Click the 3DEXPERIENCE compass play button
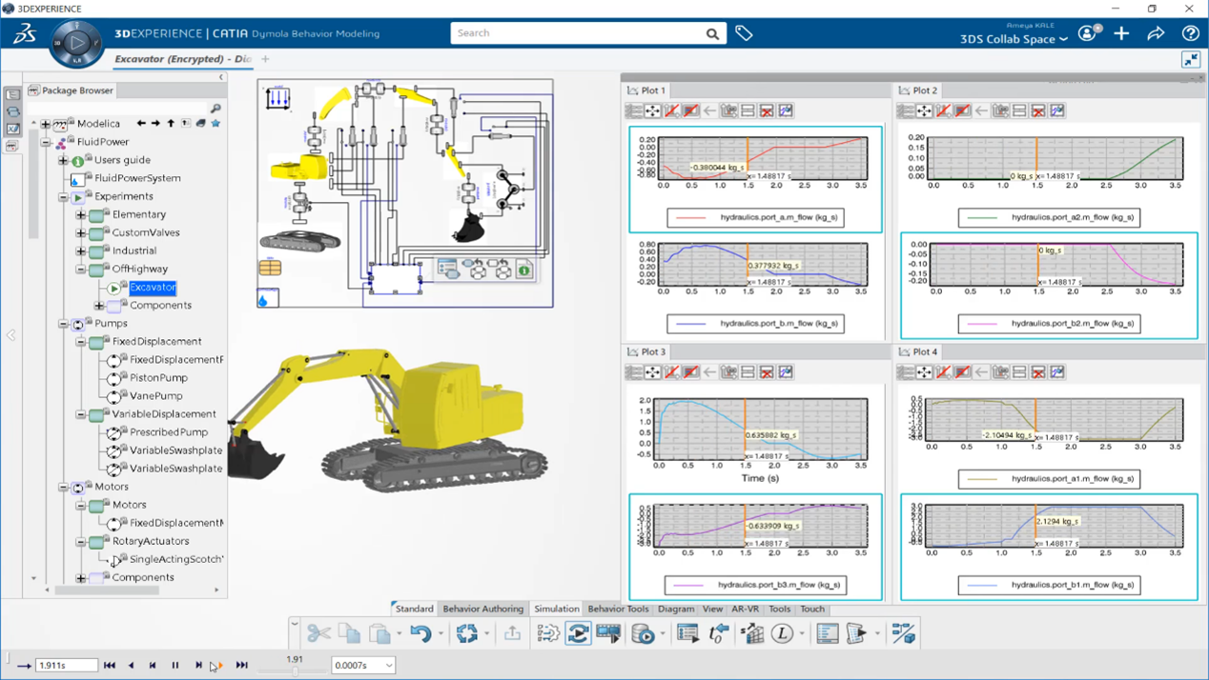This screenshot has width=1209, height=680. (76, 42)
